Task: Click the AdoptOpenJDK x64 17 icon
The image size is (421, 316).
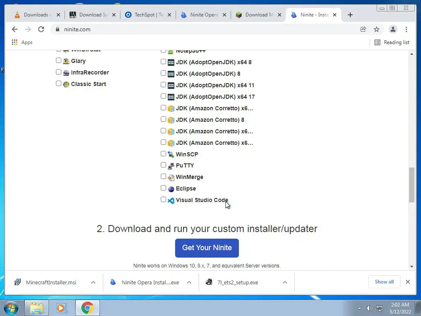Action: click(x=171, y=97)
